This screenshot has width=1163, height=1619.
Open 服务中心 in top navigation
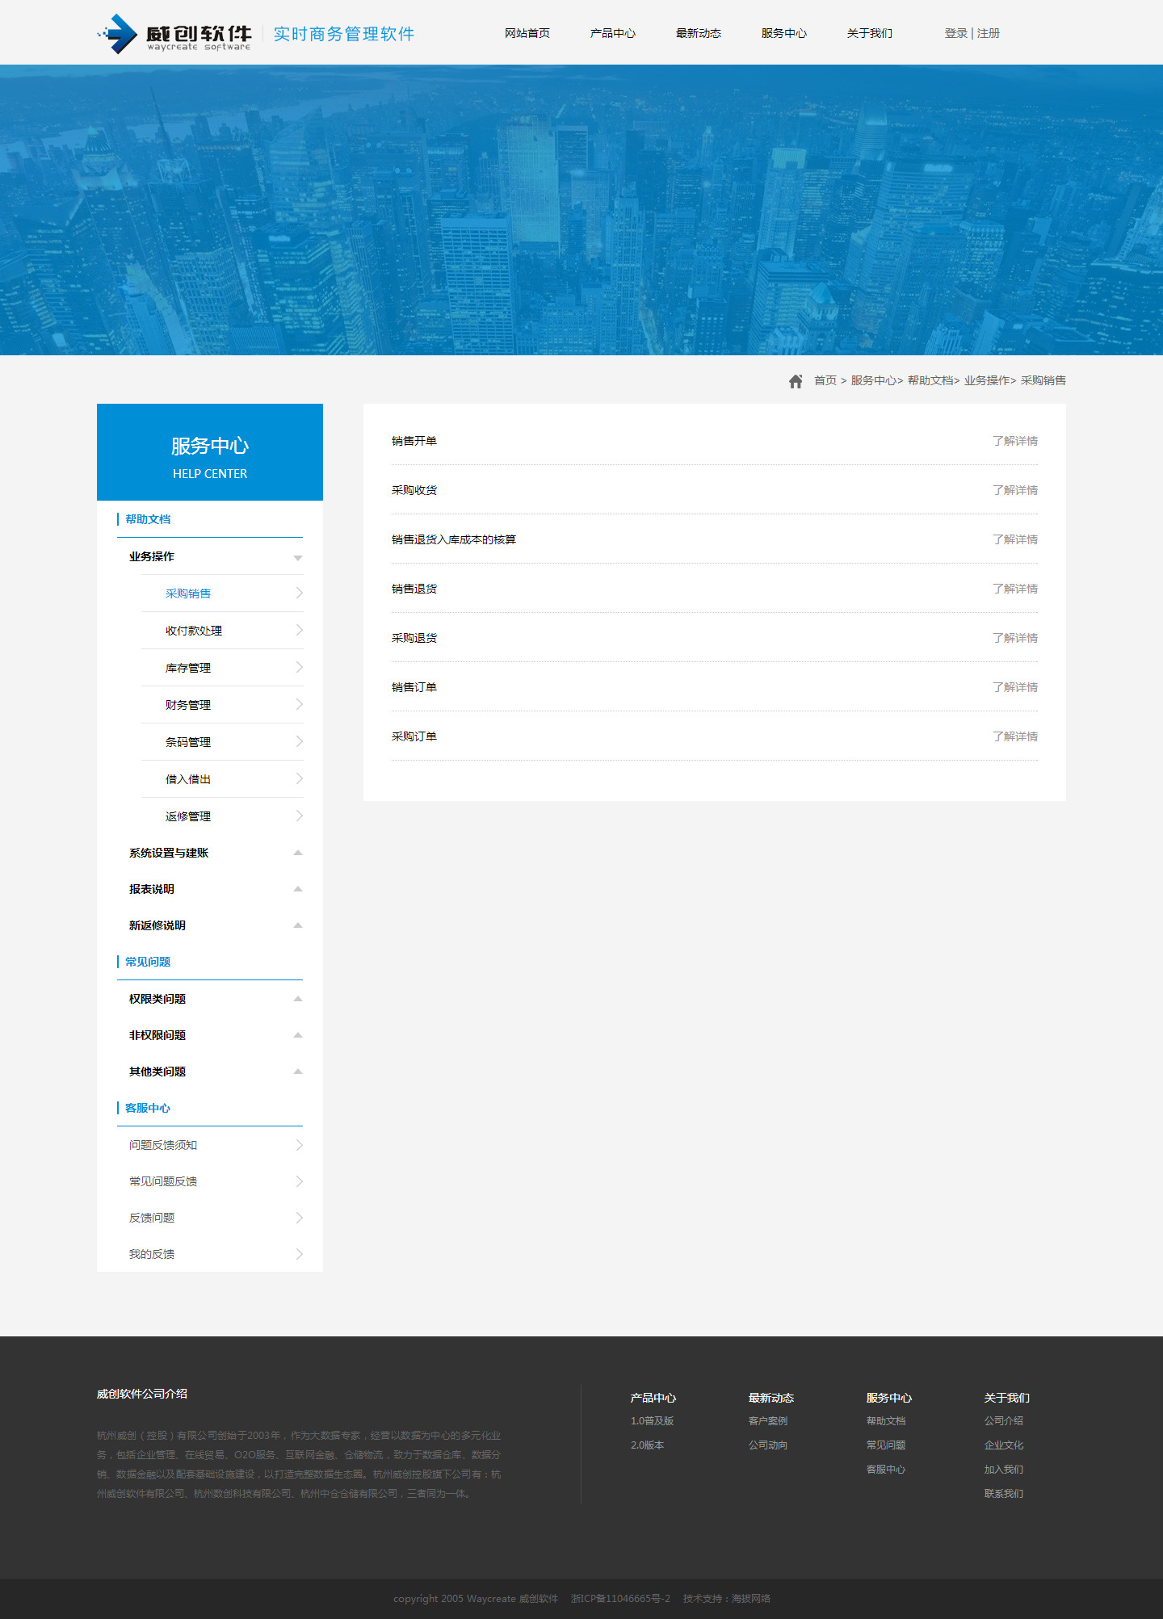(x=784, y=33)
